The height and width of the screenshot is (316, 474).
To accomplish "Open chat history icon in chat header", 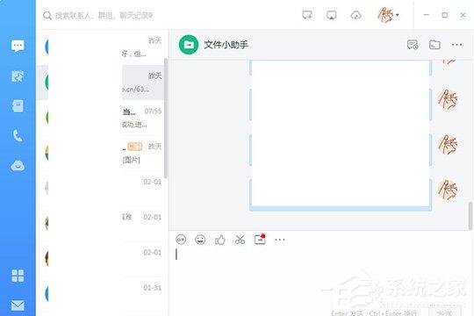I will [413, 45].
